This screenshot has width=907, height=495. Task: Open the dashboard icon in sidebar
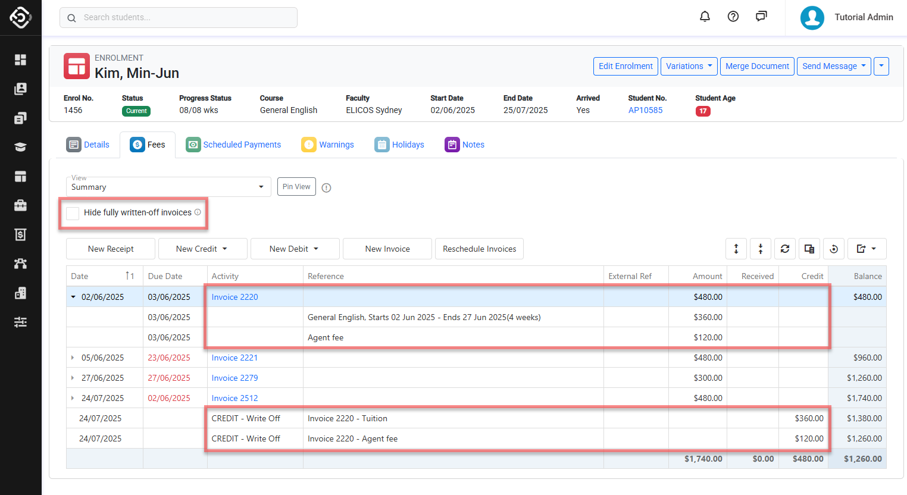pyautogui.click(x=20, y=59)
